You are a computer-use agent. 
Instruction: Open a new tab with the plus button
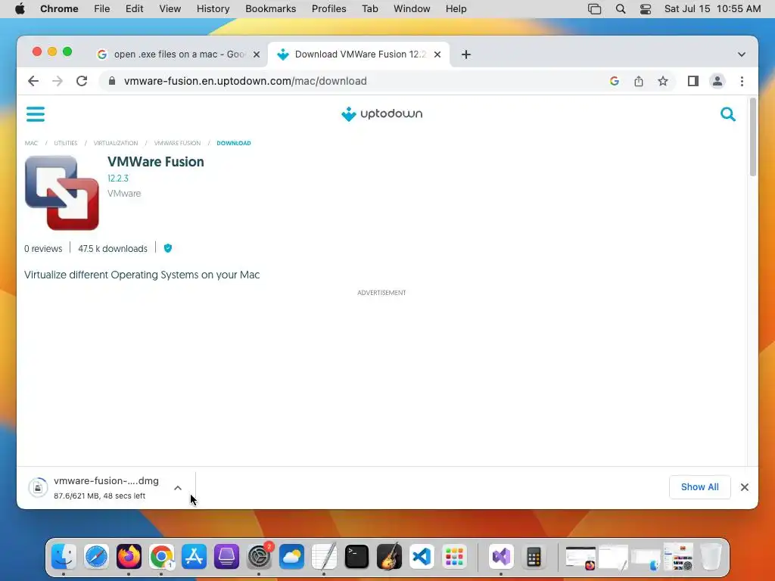pos(466,54)
